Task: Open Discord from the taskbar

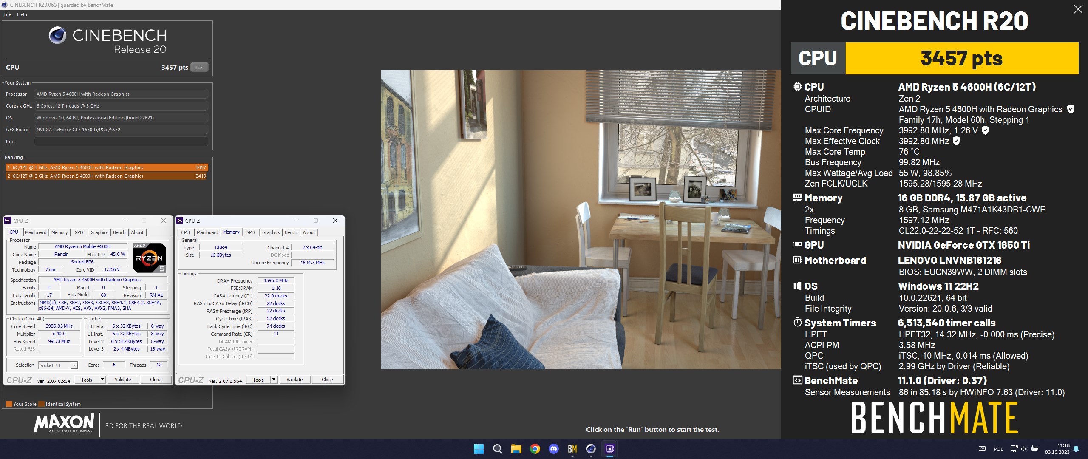Action: (553, 449)
